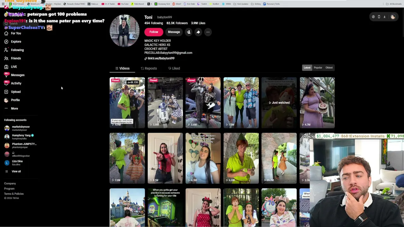View the 454 Following list

coord(154,23)
